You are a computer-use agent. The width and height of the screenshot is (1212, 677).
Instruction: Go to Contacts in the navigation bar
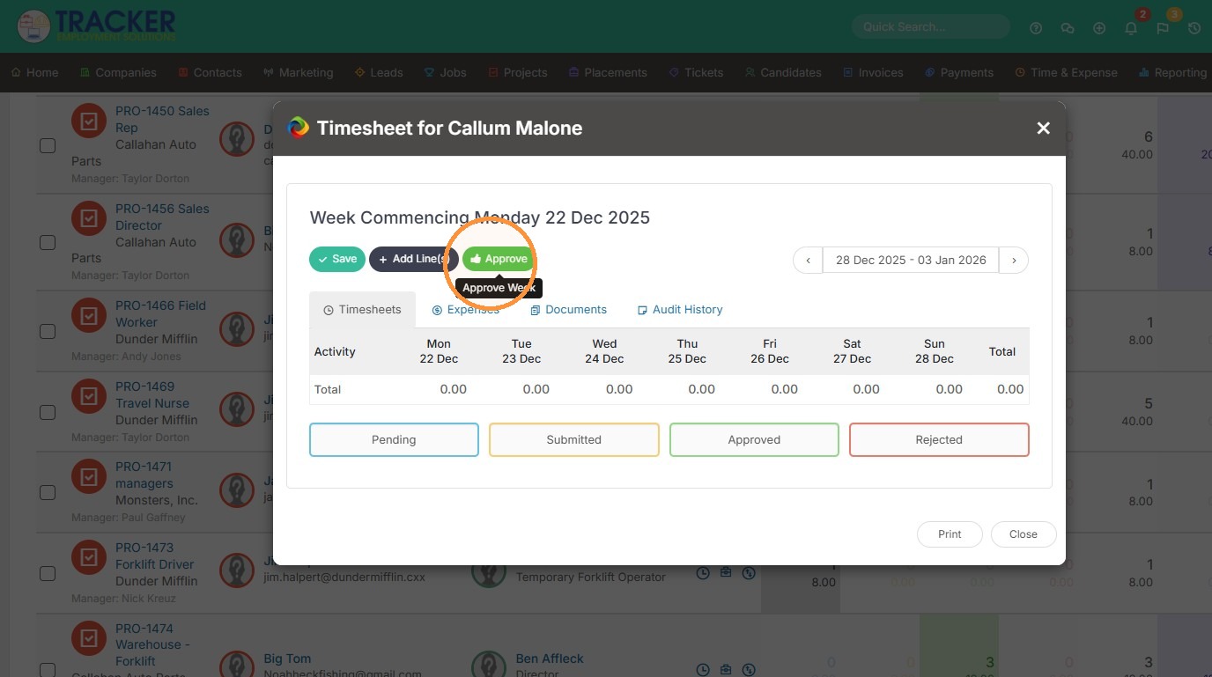(210, 72)
